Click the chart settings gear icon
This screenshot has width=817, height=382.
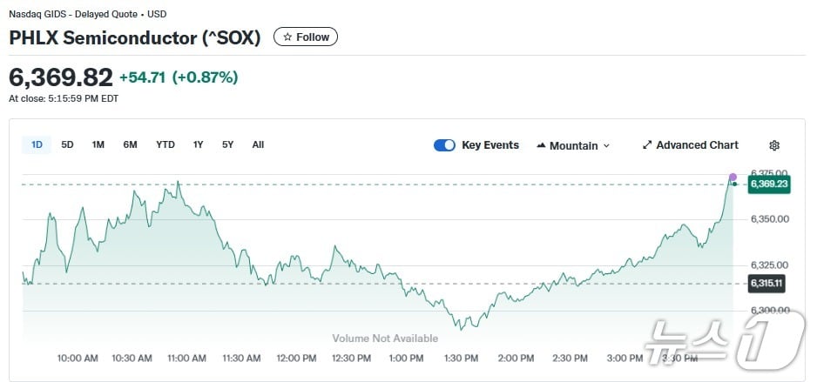pyautogui.click(x=774, y=145)
